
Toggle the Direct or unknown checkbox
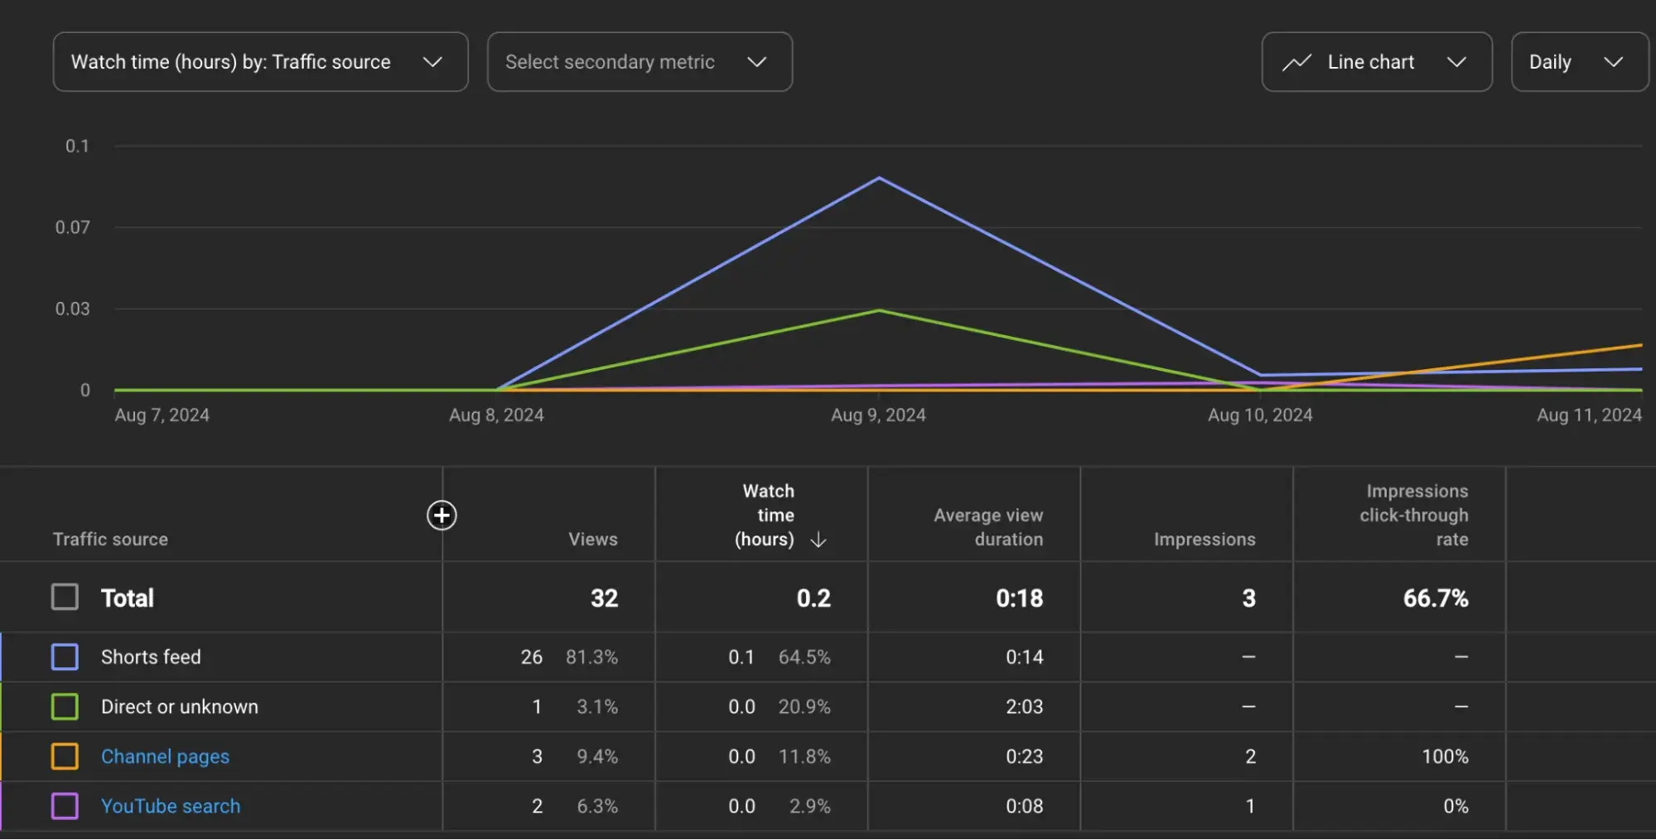tap(65, 707)
